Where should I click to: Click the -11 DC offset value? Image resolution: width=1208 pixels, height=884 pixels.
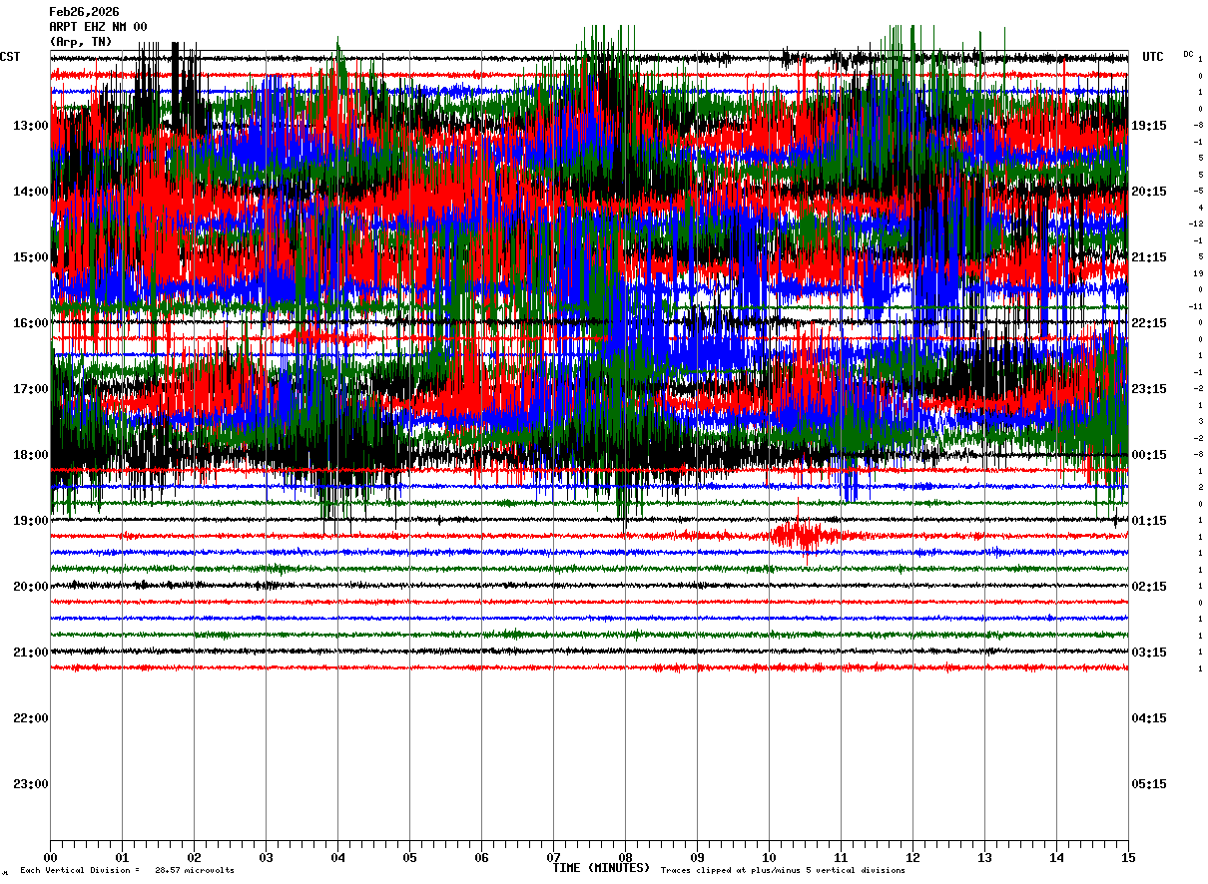click(1196, 305)
